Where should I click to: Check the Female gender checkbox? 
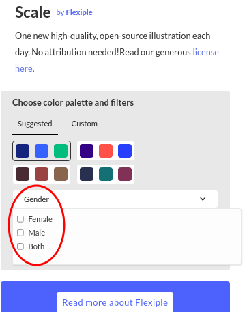click(20, 219)
